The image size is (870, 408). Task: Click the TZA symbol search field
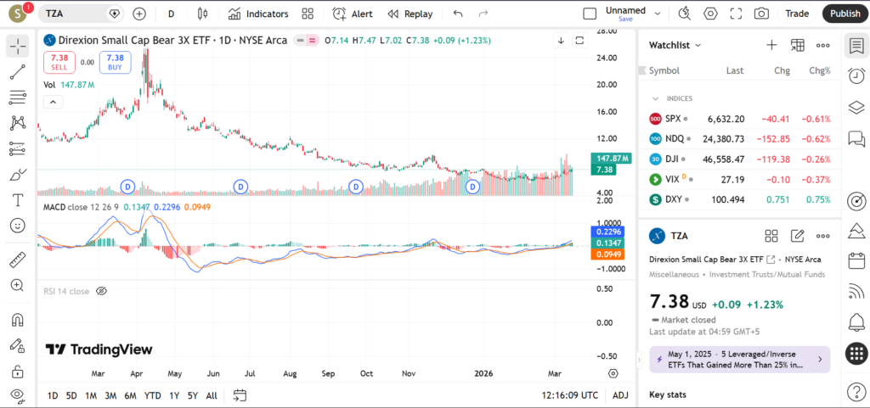(75, 14)
